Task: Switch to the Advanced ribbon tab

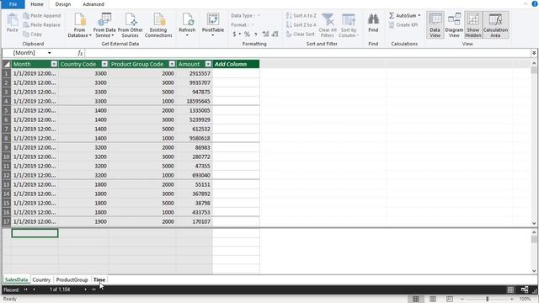Action: point(93,4)
